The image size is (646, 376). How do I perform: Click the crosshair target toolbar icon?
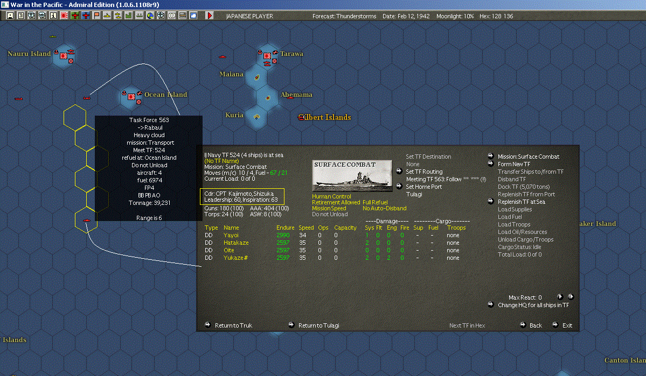161,16
